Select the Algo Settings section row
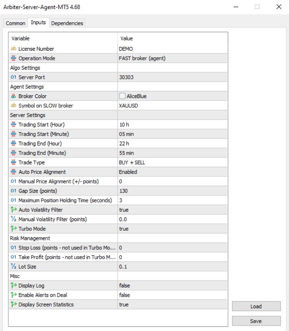The height and width of the screenshot is (331, 289). [x=118, y=68]
